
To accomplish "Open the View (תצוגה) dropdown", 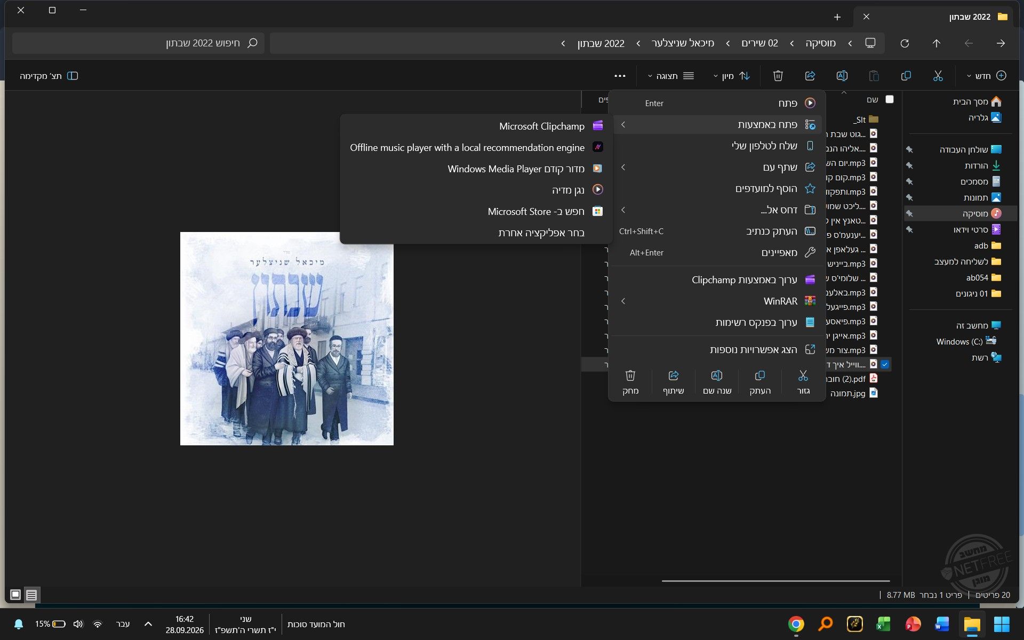I will [670, 76].
